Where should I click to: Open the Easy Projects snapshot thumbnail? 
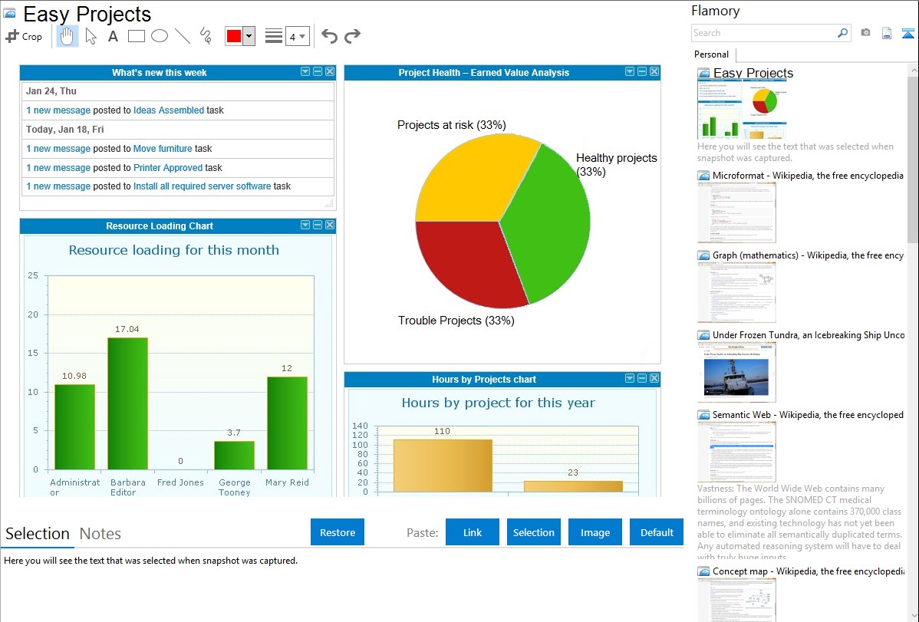(742, 110)
